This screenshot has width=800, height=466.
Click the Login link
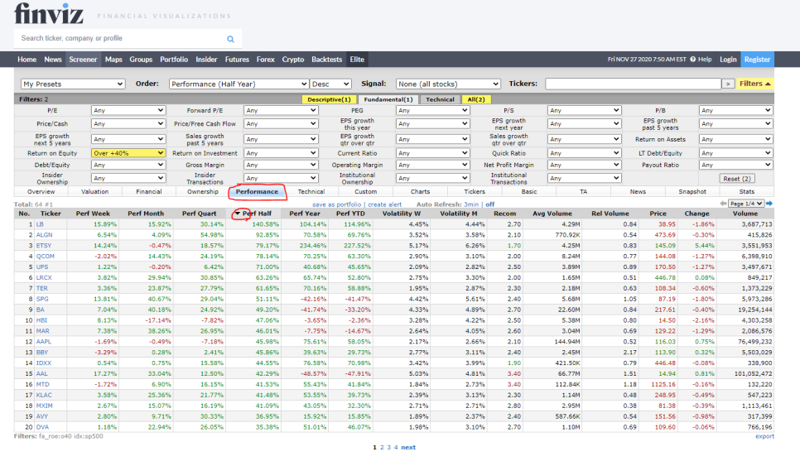pos(728,59)
